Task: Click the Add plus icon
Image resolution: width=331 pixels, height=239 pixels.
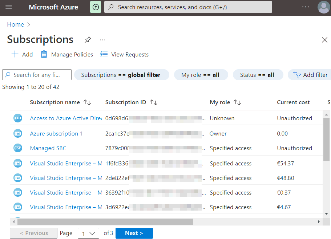Action: point(15,54)
